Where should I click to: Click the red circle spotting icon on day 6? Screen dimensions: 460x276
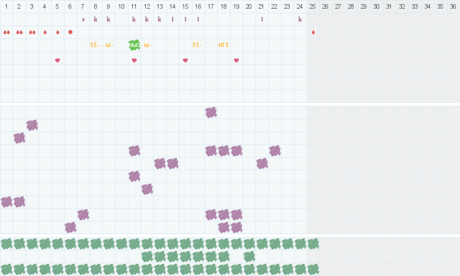tap(70, 32)
